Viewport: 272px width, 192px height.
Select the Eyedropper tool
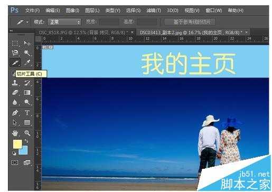point(27,63)
